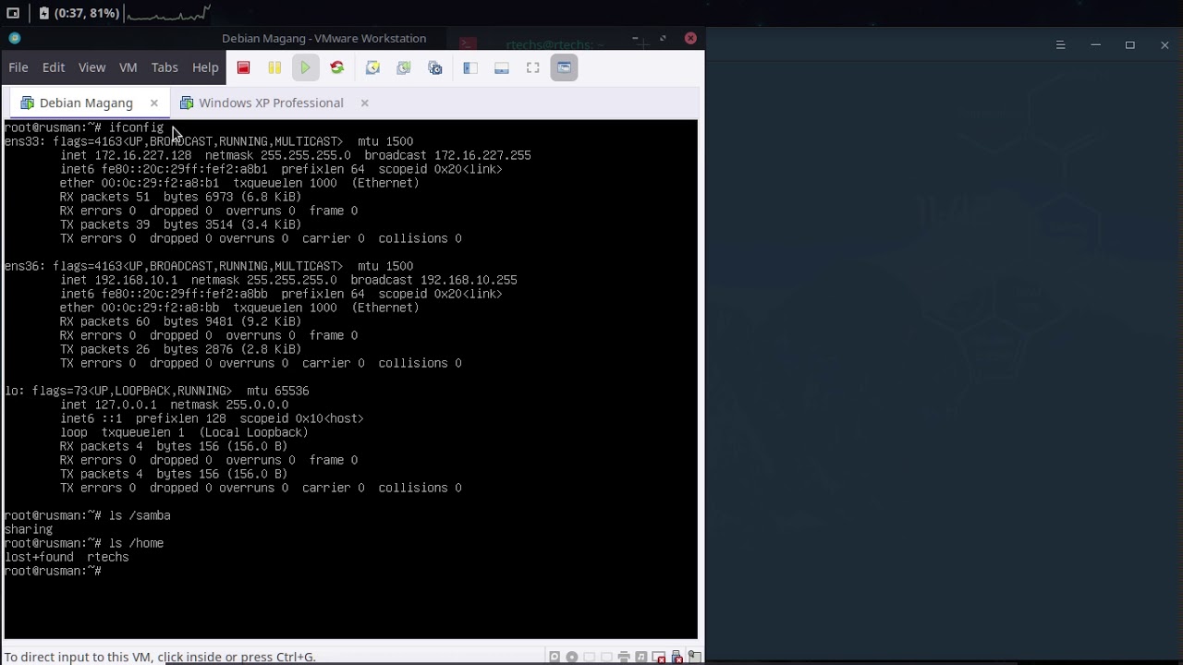Open the VM menu
1183x665 pixels.
128,67
